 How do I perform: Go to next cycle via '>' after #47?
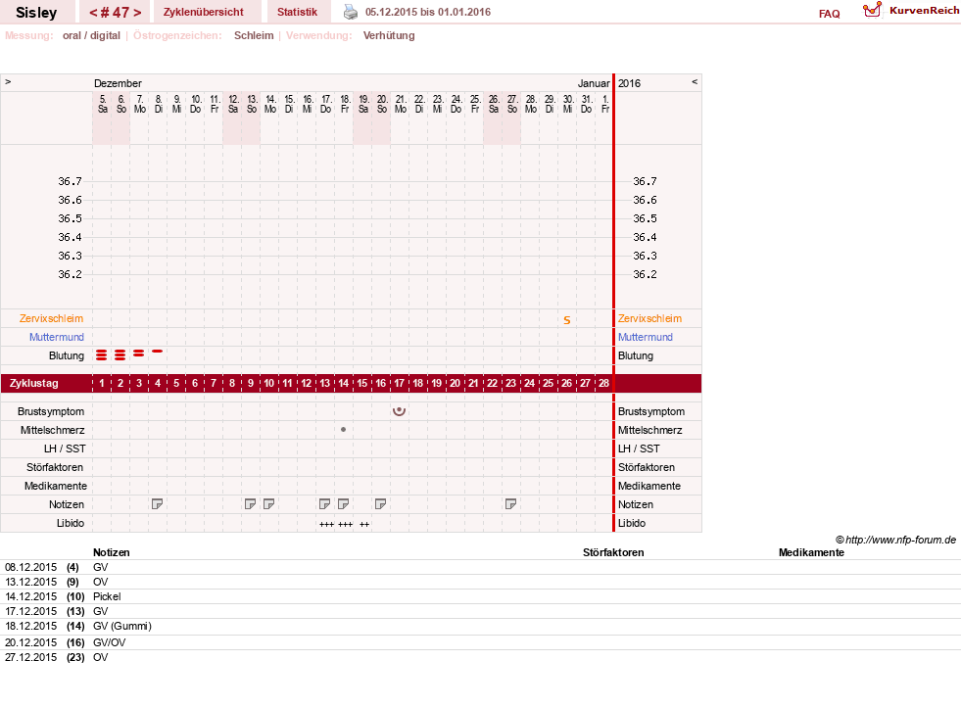point(137,13)
